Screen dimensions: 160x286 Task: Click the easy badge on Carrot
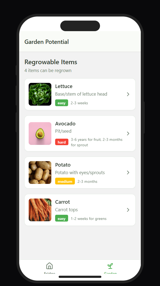[62, 219]
